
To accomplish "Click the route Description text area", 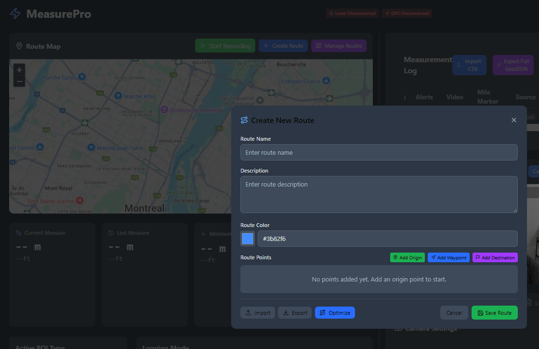I will [x=379, y=194].
